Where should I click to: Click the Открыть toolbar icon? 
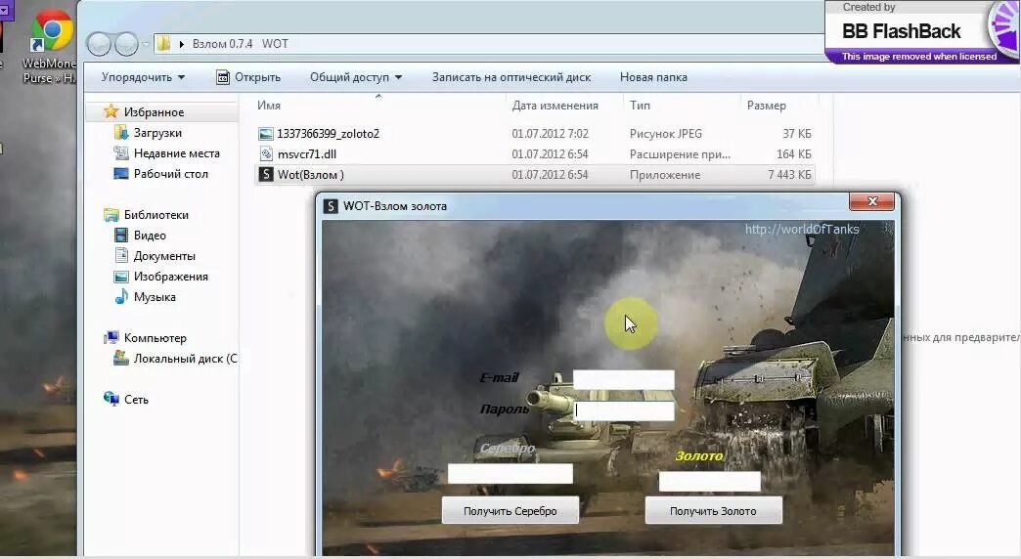point(223,77)
